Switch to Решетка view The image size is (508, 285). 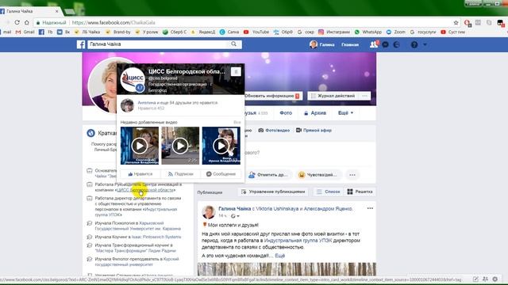[360, 192]
